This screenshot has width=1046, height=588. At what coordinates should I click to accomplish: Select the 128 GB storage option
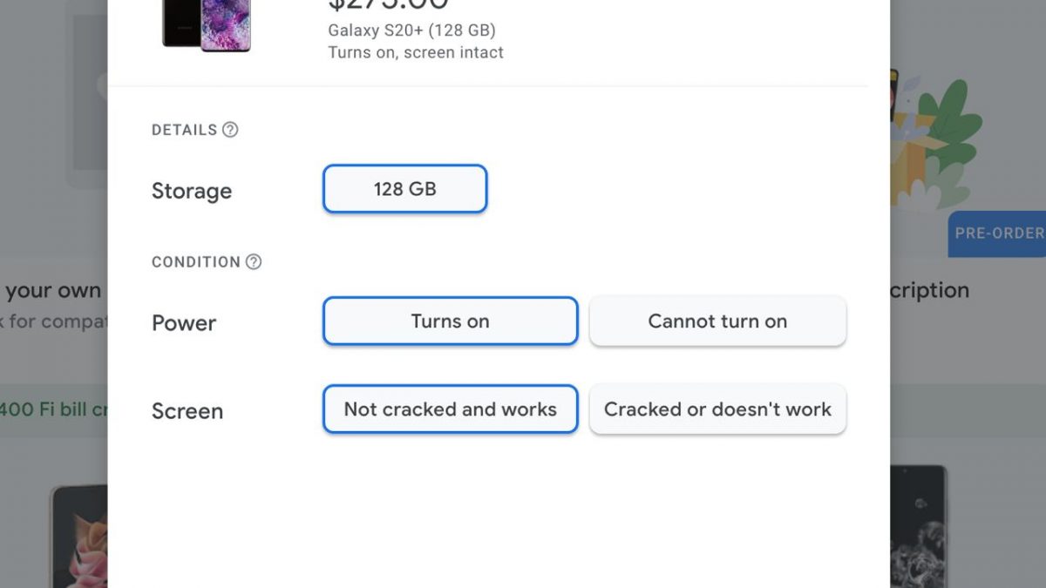click(x=404, y=189)
